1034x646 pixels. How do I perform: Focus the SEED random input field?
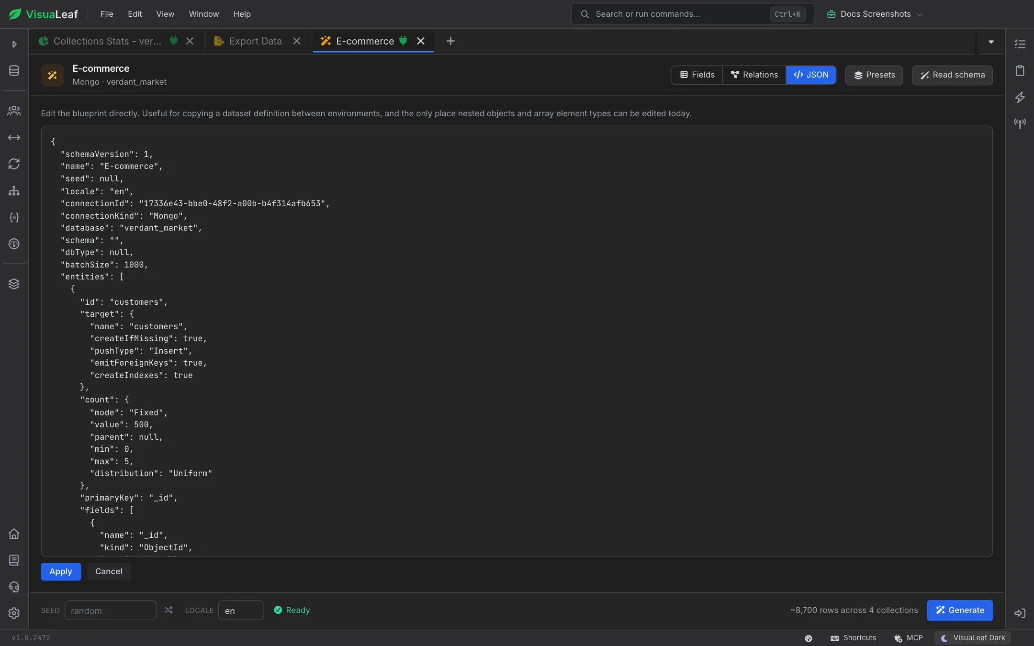[111, 610]
